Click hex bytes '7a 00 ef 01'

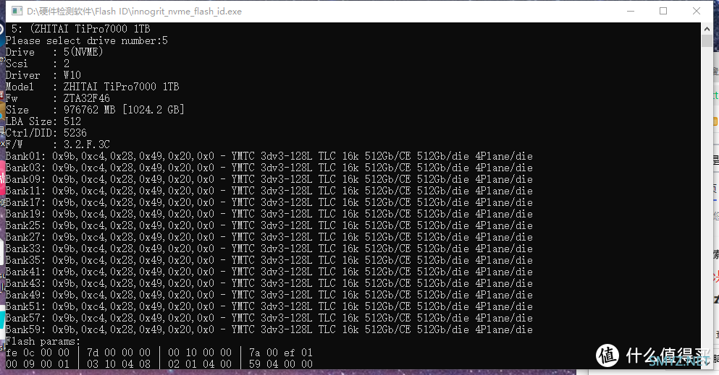tap(281, 353)
